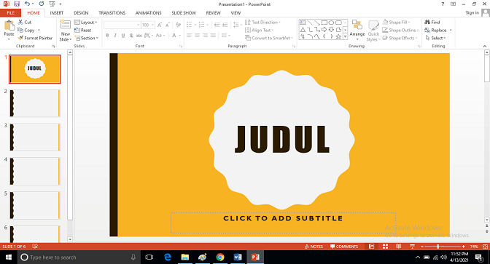Open the Select dropdown in Editing
Viewport: 490px width, 264px height.
pyautogui.click(x=435, y=38)
